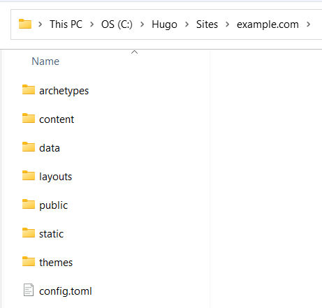322x308 pixels.
Task: Click the themes folder icon
Action: coord(29,261)
